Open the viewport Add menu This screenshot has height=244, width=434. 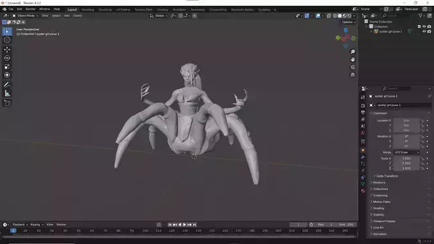click(67, 16)
